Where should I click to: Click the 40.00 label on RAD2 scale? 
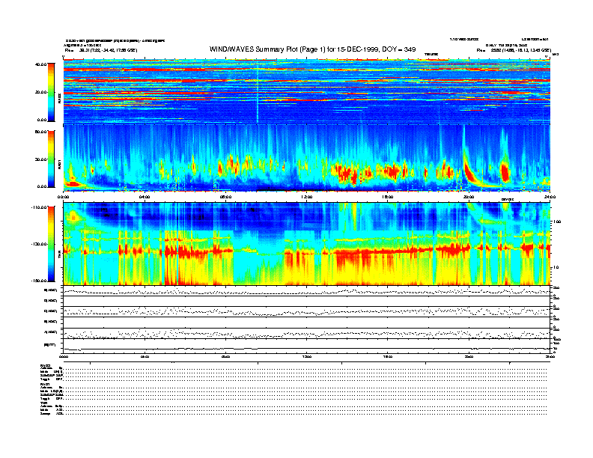pos(40,64)
